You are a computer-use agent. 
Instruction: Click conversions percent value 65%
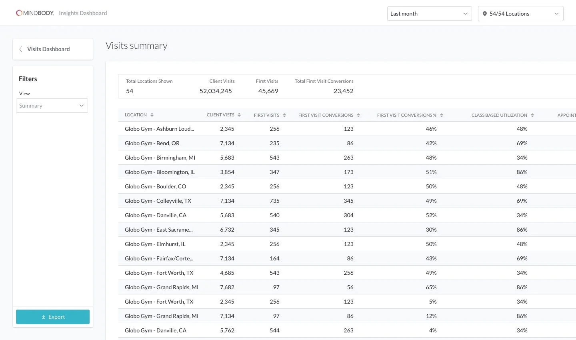(431, 287)
